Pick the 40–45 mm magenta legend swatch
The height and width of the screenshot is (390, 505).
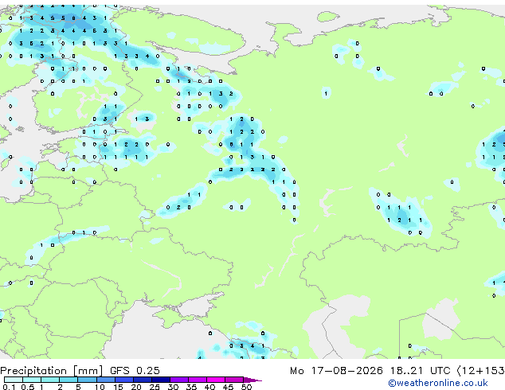pos(216,380)
